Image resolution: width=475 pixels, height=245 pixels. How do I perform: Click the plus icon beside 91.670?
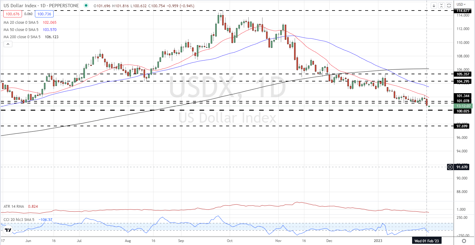click(x=450, y=167)
